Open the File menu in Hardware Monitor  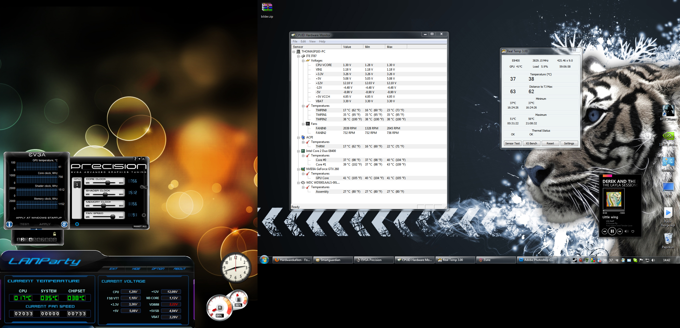point(295,41)
